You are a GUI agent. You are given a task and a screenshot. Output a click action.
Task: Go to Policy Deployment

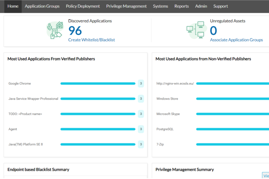(83, 6)
